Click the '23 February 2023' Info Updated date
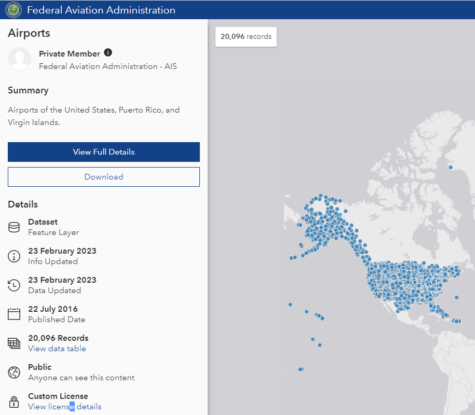Viewport: 475px width, 415px height. pyautogui.click(x=62, y=251)
